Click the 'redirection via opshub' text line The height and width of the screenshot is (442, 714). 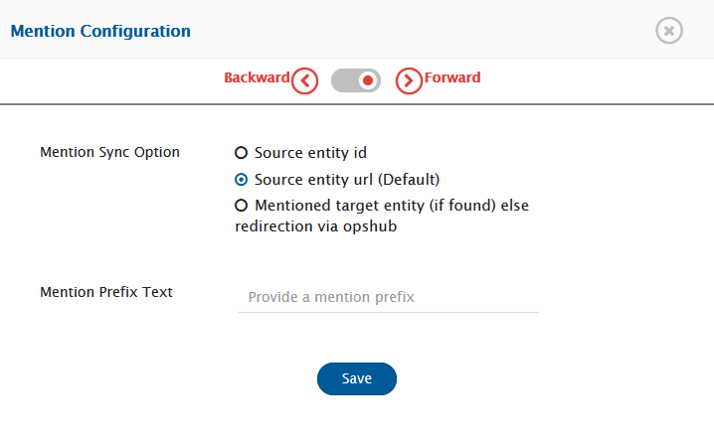pos(306,225)
